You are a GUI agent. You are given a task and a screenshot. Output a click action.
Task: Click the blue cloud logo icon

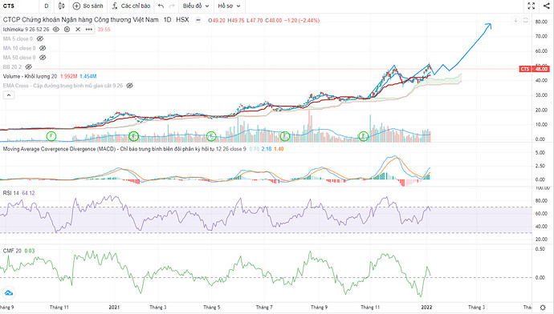pyautogui.click(x=9, y=293)
